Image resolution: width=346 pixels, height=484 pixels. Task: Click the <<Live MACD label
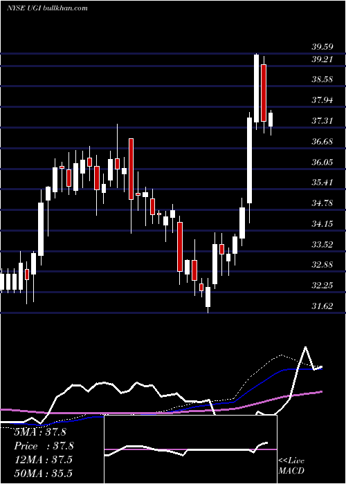coord(291,465)
